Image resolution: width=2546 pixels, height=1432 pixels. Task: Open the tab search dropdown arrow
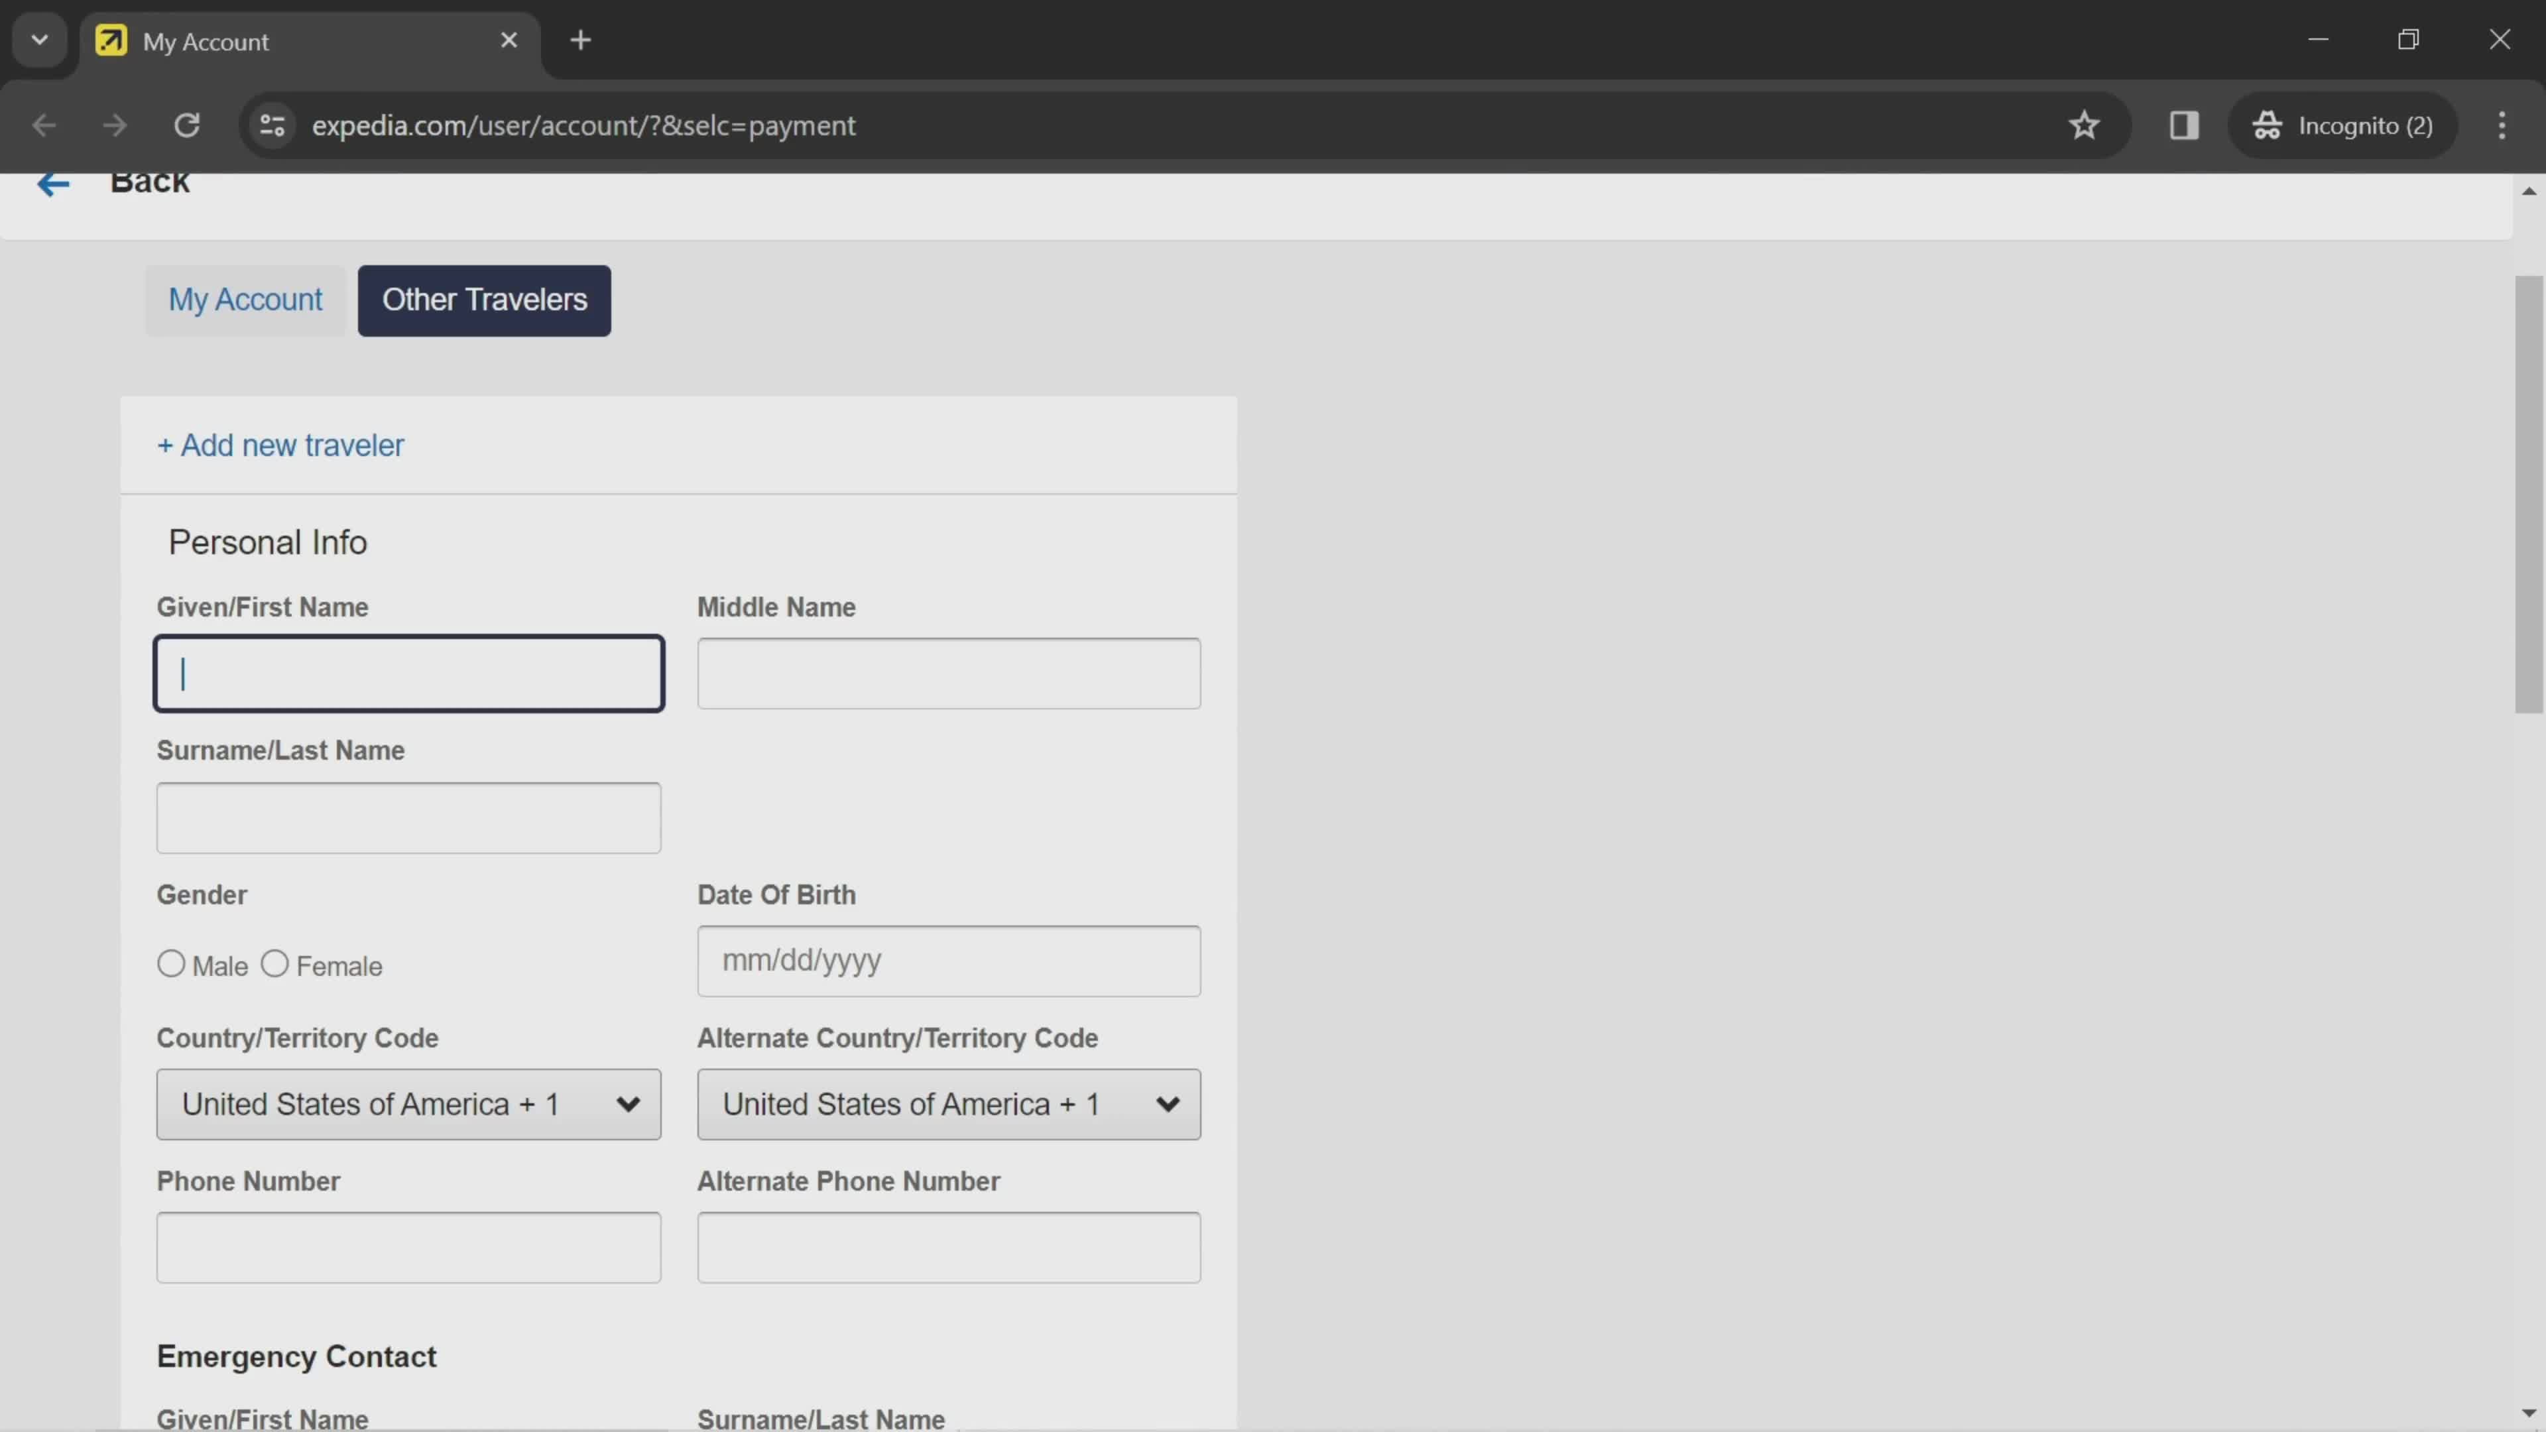click(40, 40)
